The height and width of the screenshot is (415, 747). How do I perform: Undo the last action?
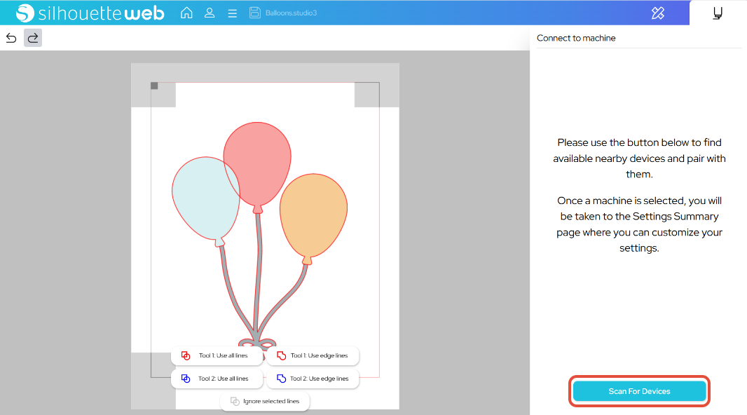click(11, 38)
